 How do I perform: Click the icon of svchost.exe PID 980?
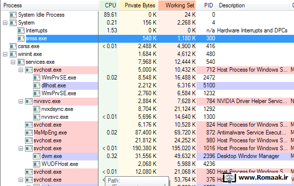click(29, 141)
